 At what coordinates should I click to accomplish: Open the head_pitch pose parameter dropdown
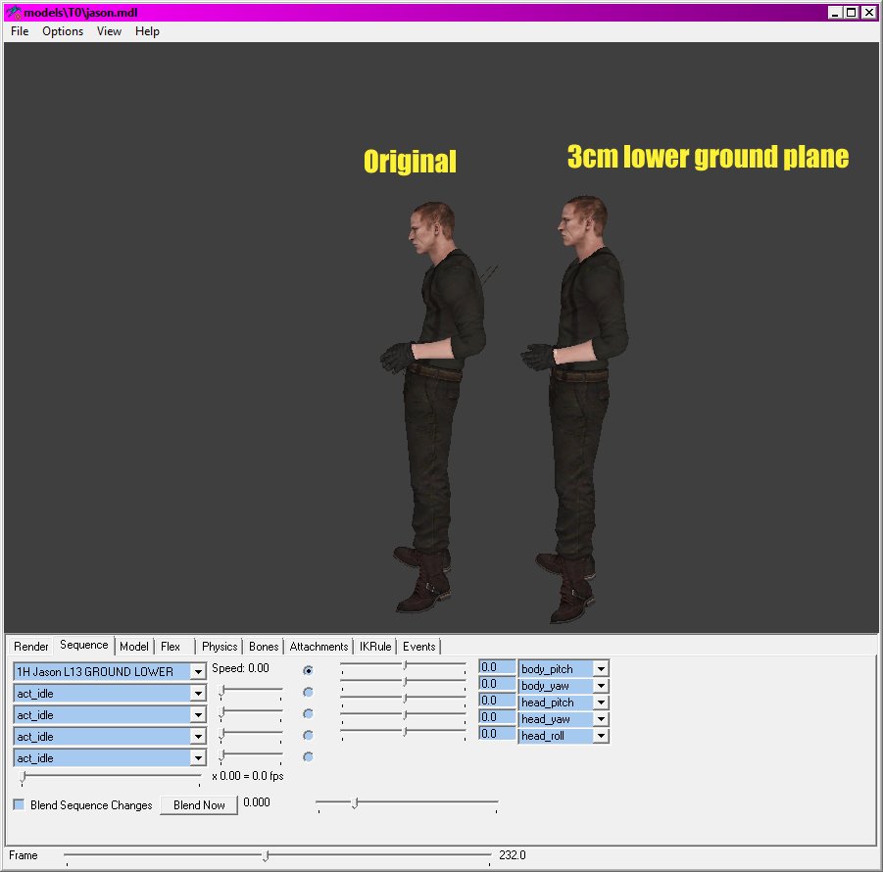click(601, 702)
